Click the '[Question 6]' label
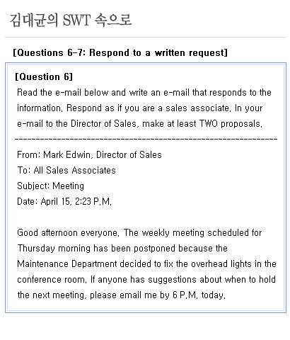Viewport: 290px width, 340px height. [44, 76]
